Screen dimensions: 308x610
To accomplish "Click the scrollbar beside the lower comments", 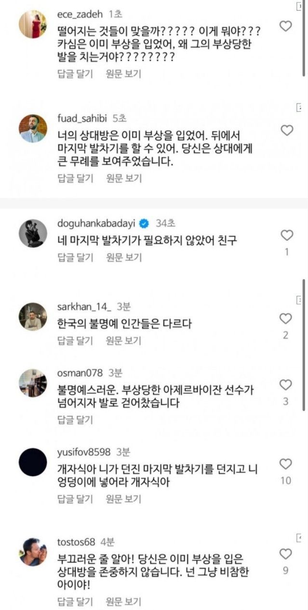I will point(304,345).
